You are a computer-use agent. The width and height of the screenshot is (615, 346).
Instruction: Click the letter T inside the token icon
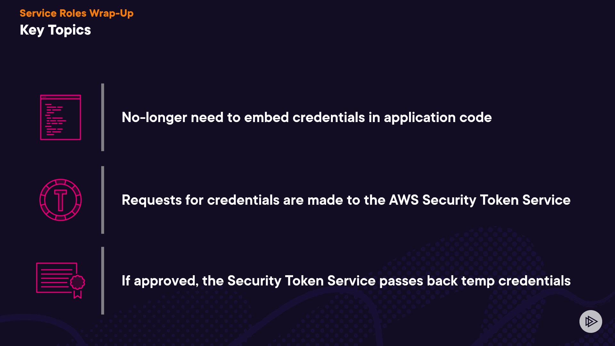(61, 200)
